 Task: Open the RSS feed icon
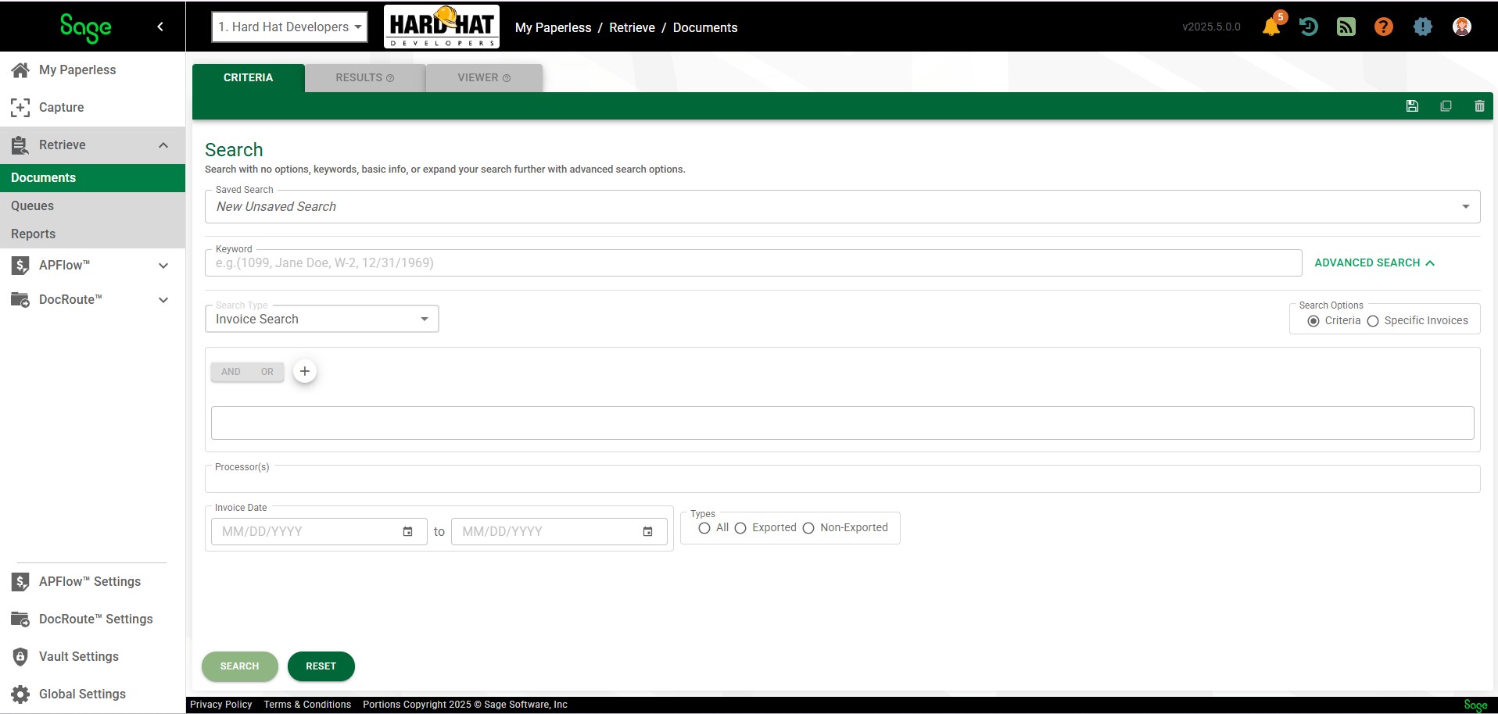coord(1346,27)
